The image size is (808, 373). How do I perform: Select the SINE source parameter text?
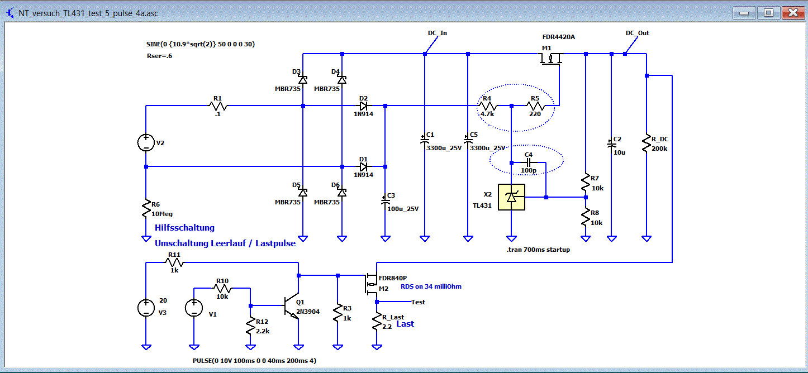pos(201,44)
